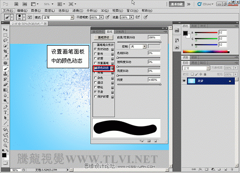The width and height of the screenshot is (240, 173).
Task: Toggle the 平滑 checkbox
Action: click(95, 92)
